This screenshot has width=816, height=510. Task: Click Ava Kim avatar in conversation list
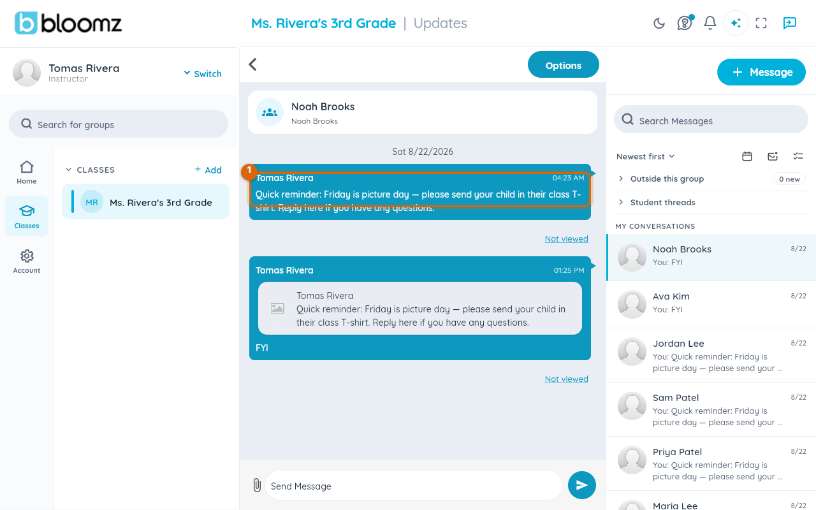click(x=632, y=304)
